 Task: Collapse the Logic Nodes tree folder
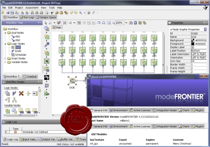pos(5,44)
